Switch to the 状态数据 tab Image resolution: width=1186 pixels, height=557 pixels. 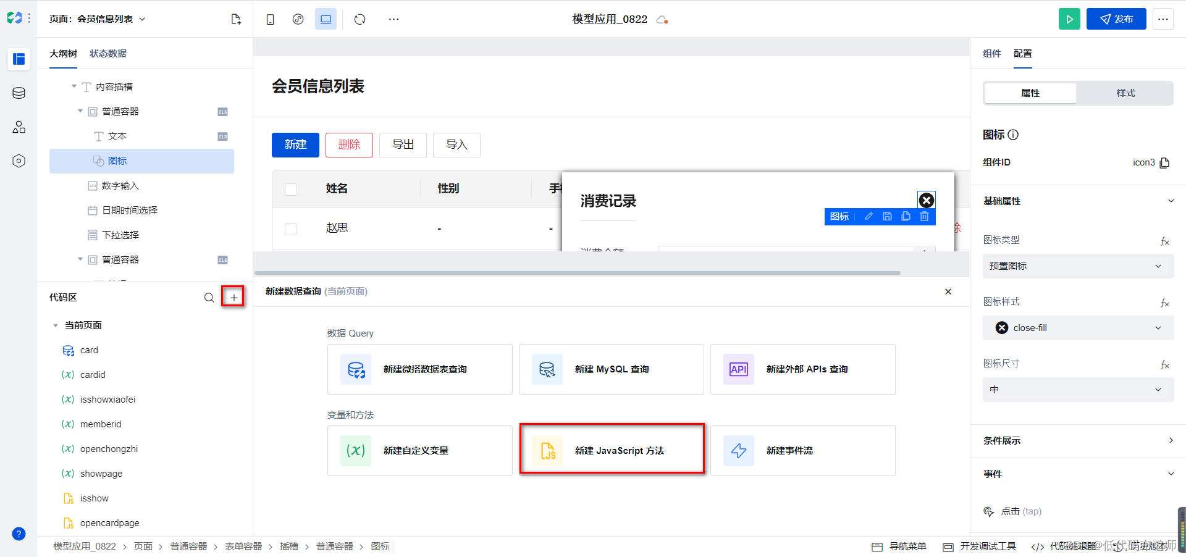(108, 54)
